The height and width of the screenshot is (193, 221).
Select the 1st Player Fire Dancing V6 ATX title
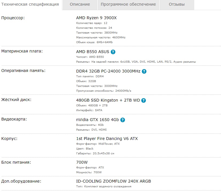click(x=107, y=139)
